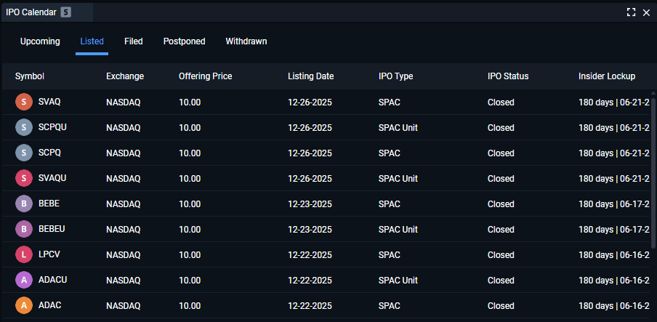Click listing date 12-22-2025 in LPCV row
This screenshot has height=322, width=657.
tap(310, 255)
